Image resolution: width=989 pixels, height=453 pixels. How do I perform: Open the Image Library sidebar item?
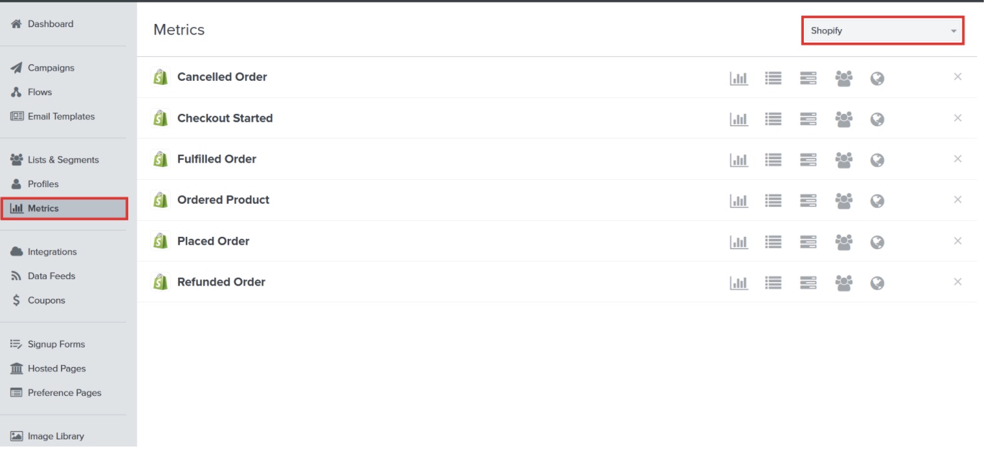[x=56, y=436]
